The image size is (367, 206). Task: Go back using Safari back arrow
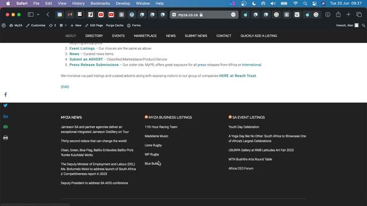pyautogui.click(x=48, y=14)
